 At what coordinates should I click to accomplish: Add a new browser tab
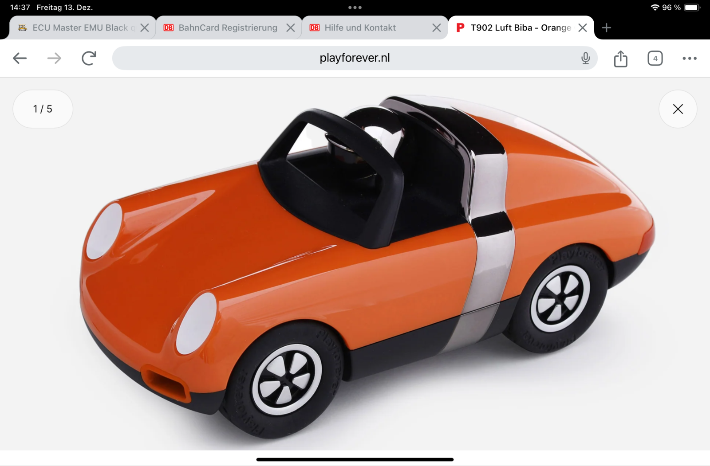[607, 28]
